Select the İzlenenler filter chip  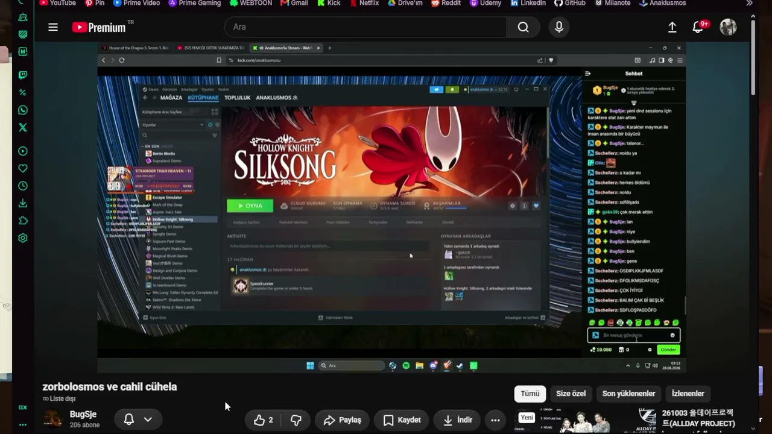click(x=688, y=394)
